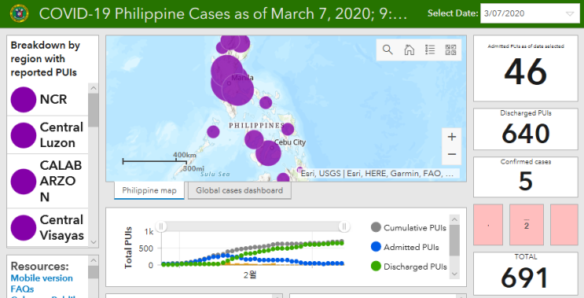Click the region list scrollbar down arrow

pos(93,242)
